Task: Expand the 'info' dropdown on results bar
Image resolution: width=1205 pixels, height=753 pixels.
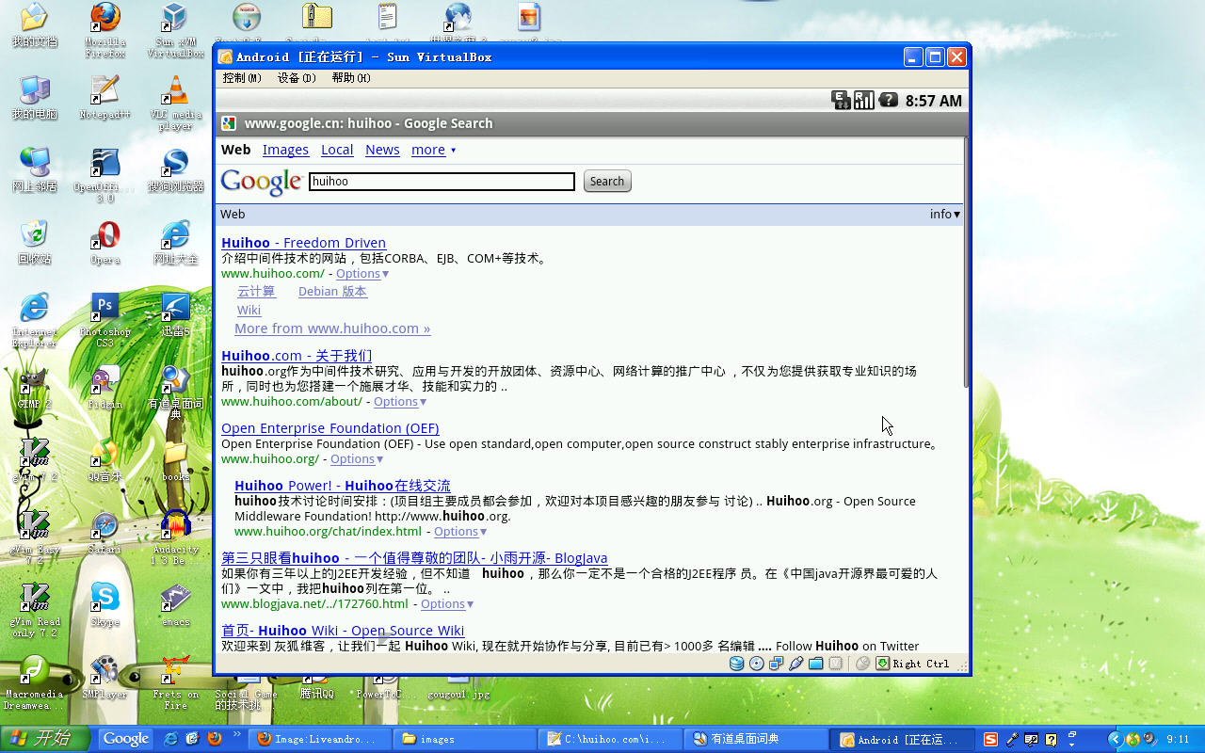Action: pos(945,214)
